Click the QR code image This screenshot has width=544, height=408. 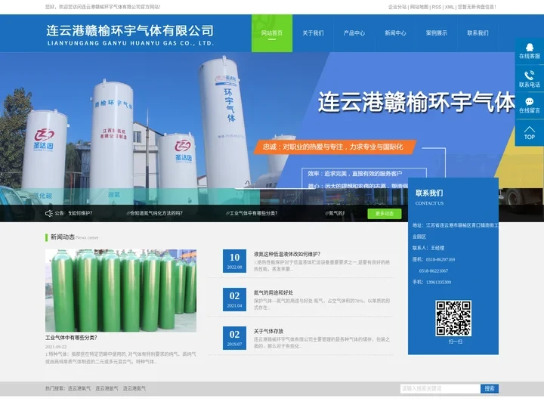pos(453,318)
